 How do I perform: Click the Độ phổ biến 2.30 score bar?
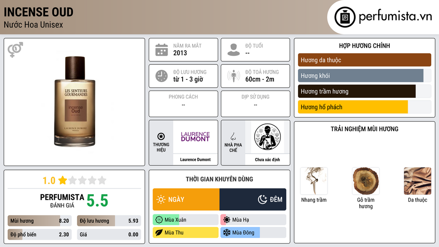click(x=39, y=235)
